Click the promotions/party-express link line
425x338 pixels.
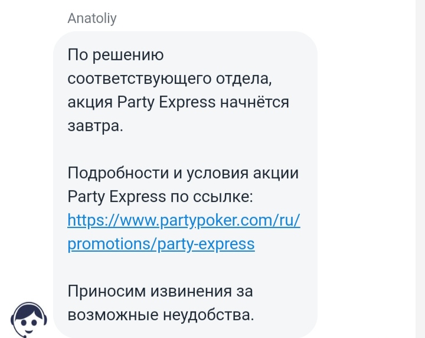161,243
